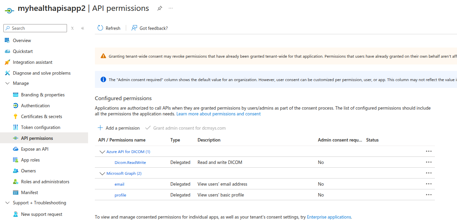457x224 pixels.
Task: Open Certificates & secrets in sidebar
Action: click(x=41, y=116)
